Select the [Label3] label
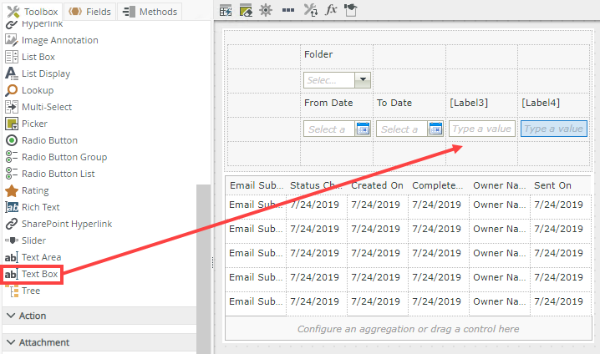Screen dimensions: 600x354 pos(469,103)
